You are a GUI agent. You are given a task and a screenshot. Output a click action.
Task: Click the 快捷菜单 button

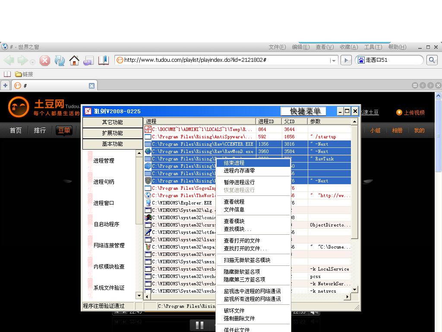[305, 112]
